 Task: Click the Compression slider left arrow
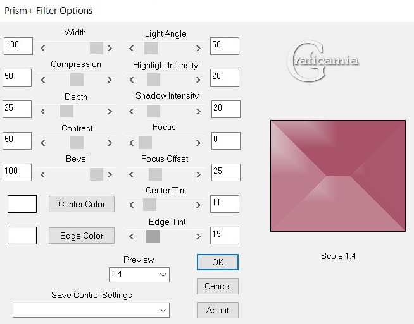43,80
